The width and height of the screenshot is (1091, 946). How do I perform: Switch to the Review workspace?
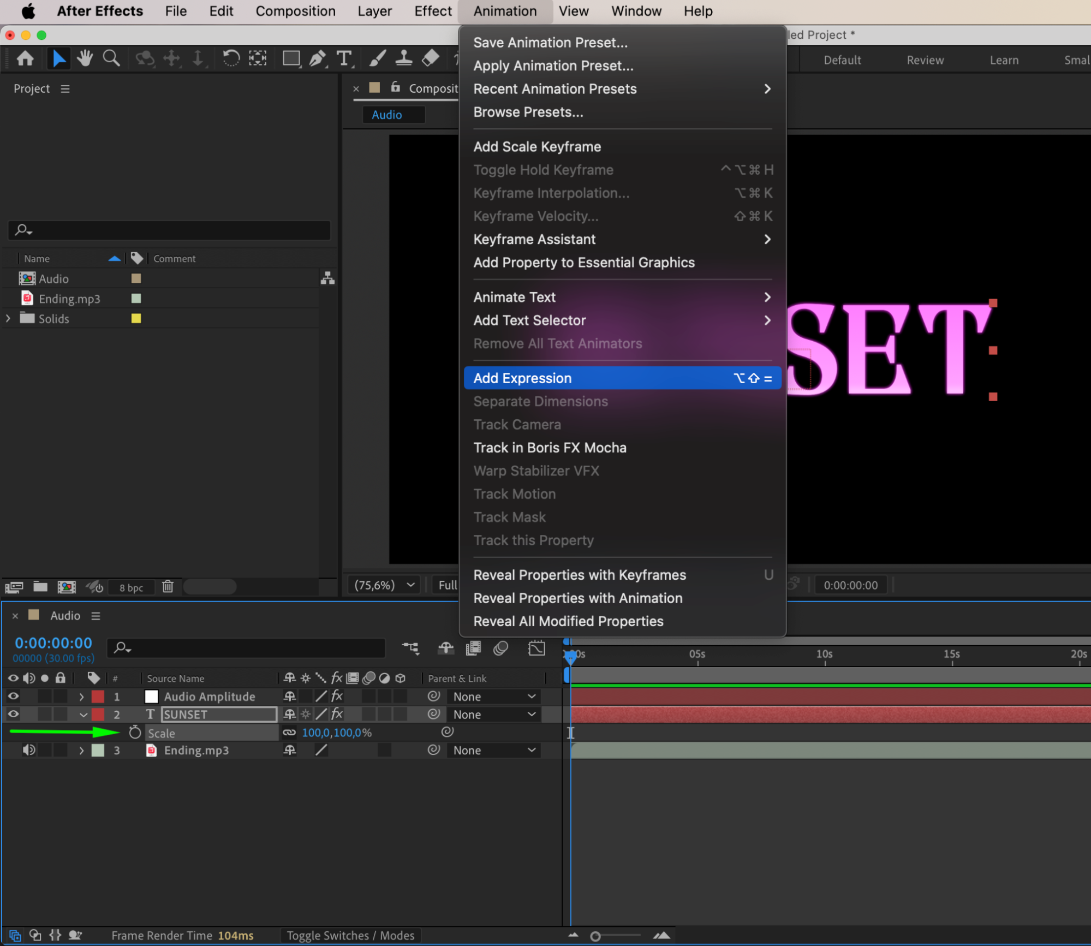(x=925, y=60)
